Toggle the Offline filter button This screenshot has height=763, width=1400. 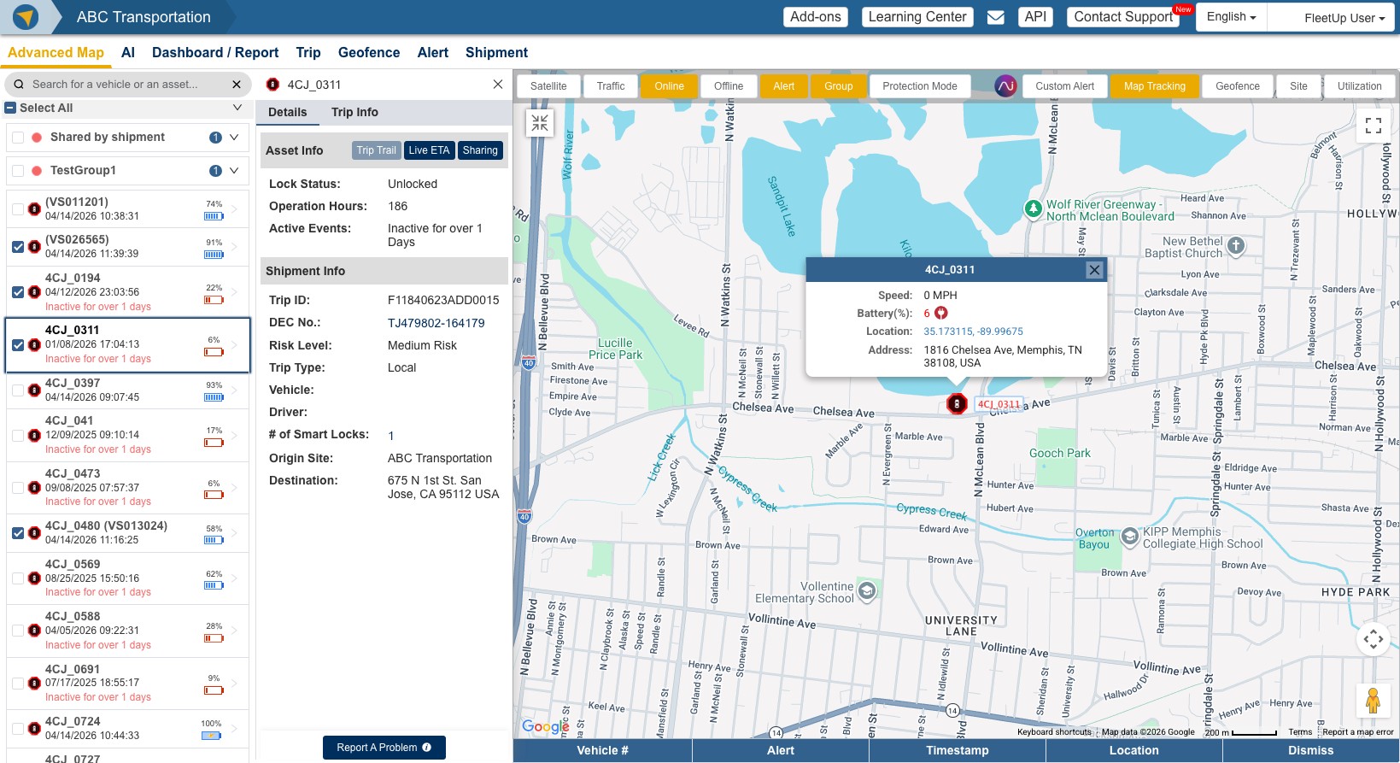tap(729, 86)
